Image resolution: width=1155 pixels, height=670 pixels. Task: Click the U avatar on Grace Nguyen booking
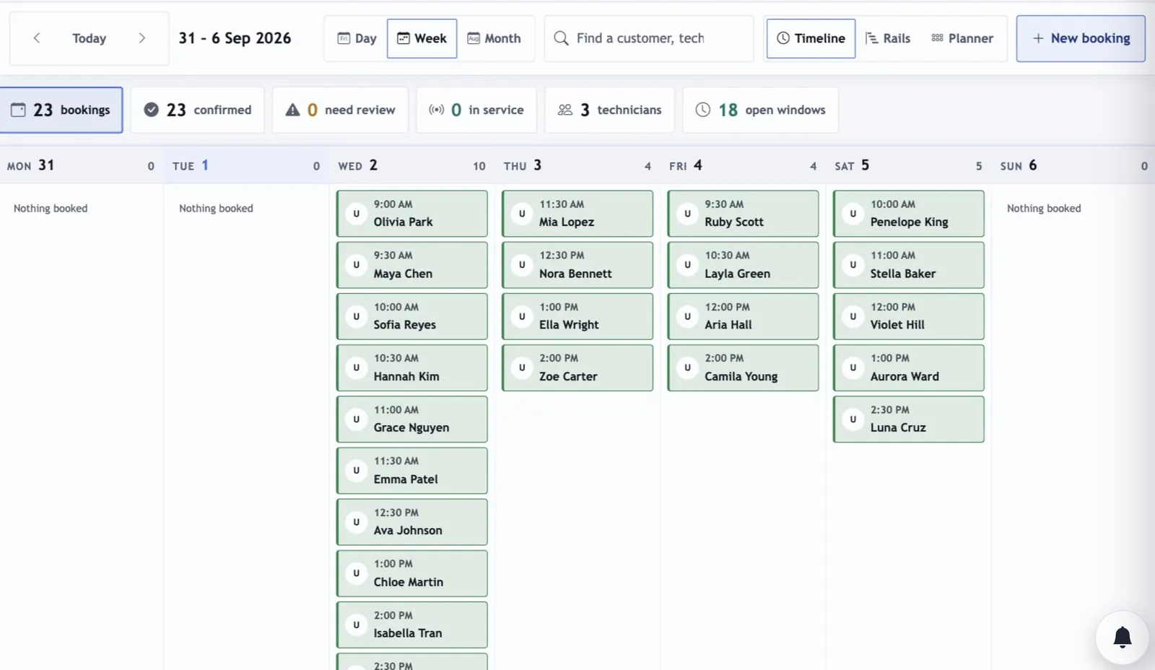pos(356,419)
